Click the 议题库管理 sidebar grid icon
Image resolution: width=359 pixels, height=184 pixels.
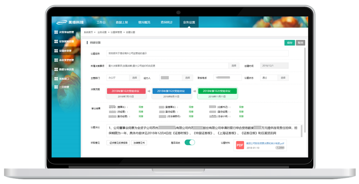pos(56,51)
